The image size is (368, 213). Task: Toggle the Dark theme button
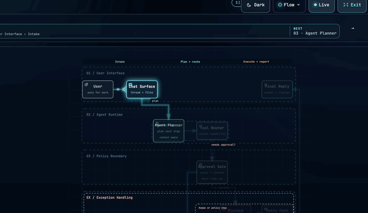(255, 5)
